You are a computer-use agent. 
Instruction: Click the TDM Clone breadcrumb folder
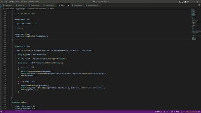(30, 8)
